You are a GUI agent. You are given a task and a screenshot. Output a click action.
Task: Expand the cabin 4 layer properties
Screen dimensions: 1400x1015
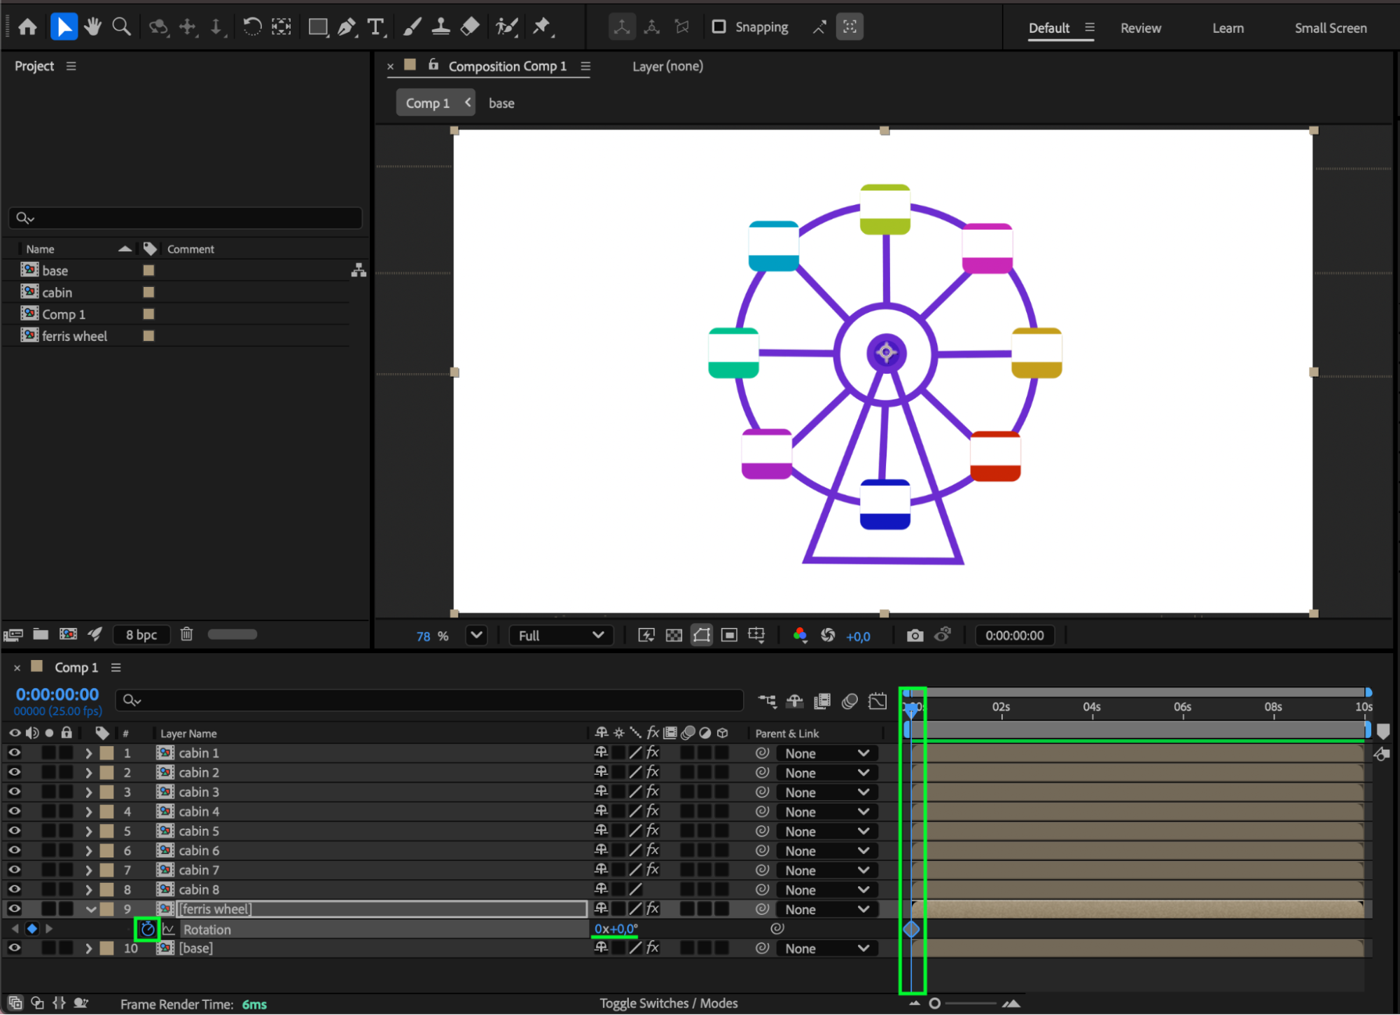88,812
